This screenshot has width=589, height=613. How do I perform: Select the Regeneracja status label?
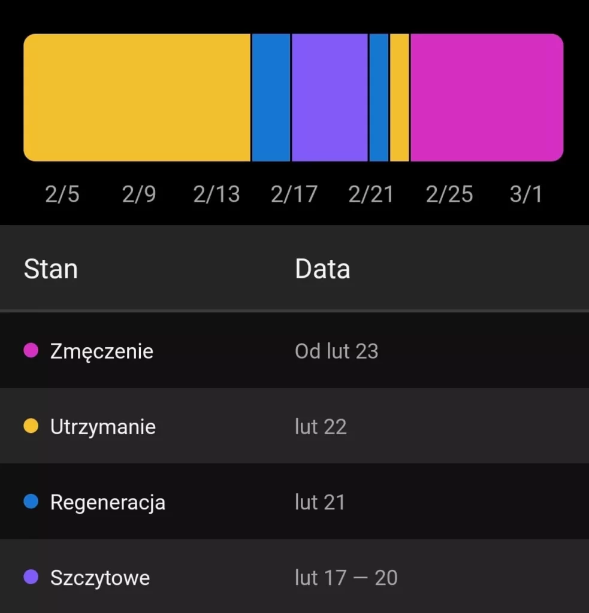[x=108, y=502]
